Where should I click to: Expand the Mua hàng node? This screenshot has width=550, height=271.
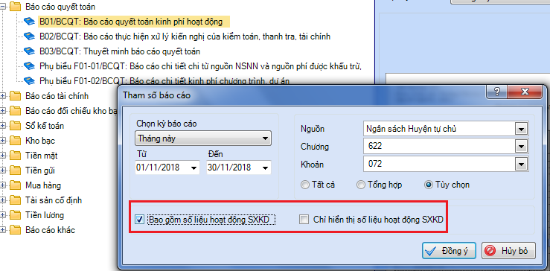[3, 185]
